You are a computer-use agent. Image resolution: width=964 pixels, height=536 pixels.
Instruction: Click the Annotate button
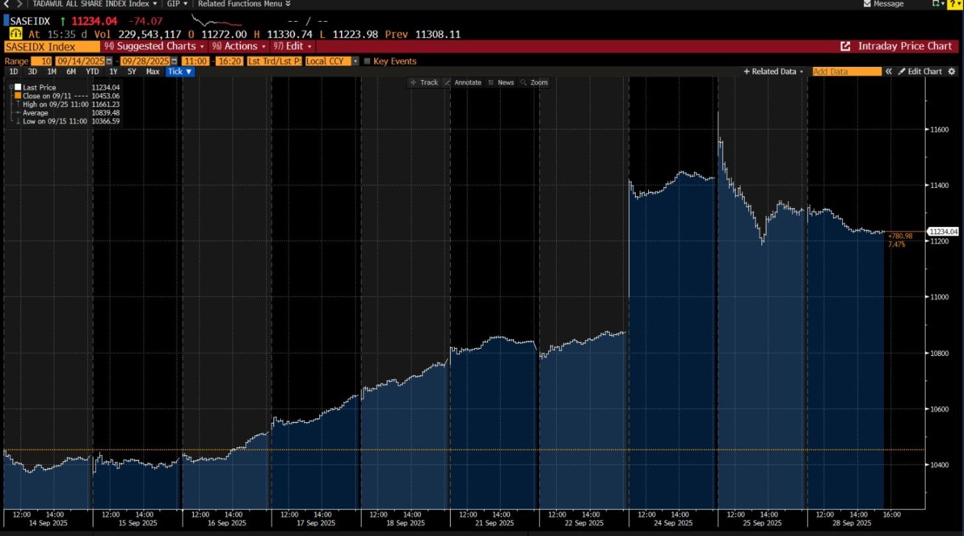463,83
